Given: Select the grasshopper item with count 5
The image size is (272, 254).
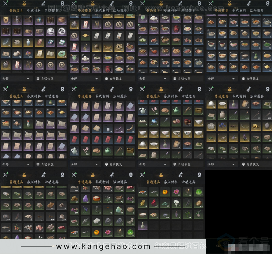Looking at the screenshot, I should point(211,137).
